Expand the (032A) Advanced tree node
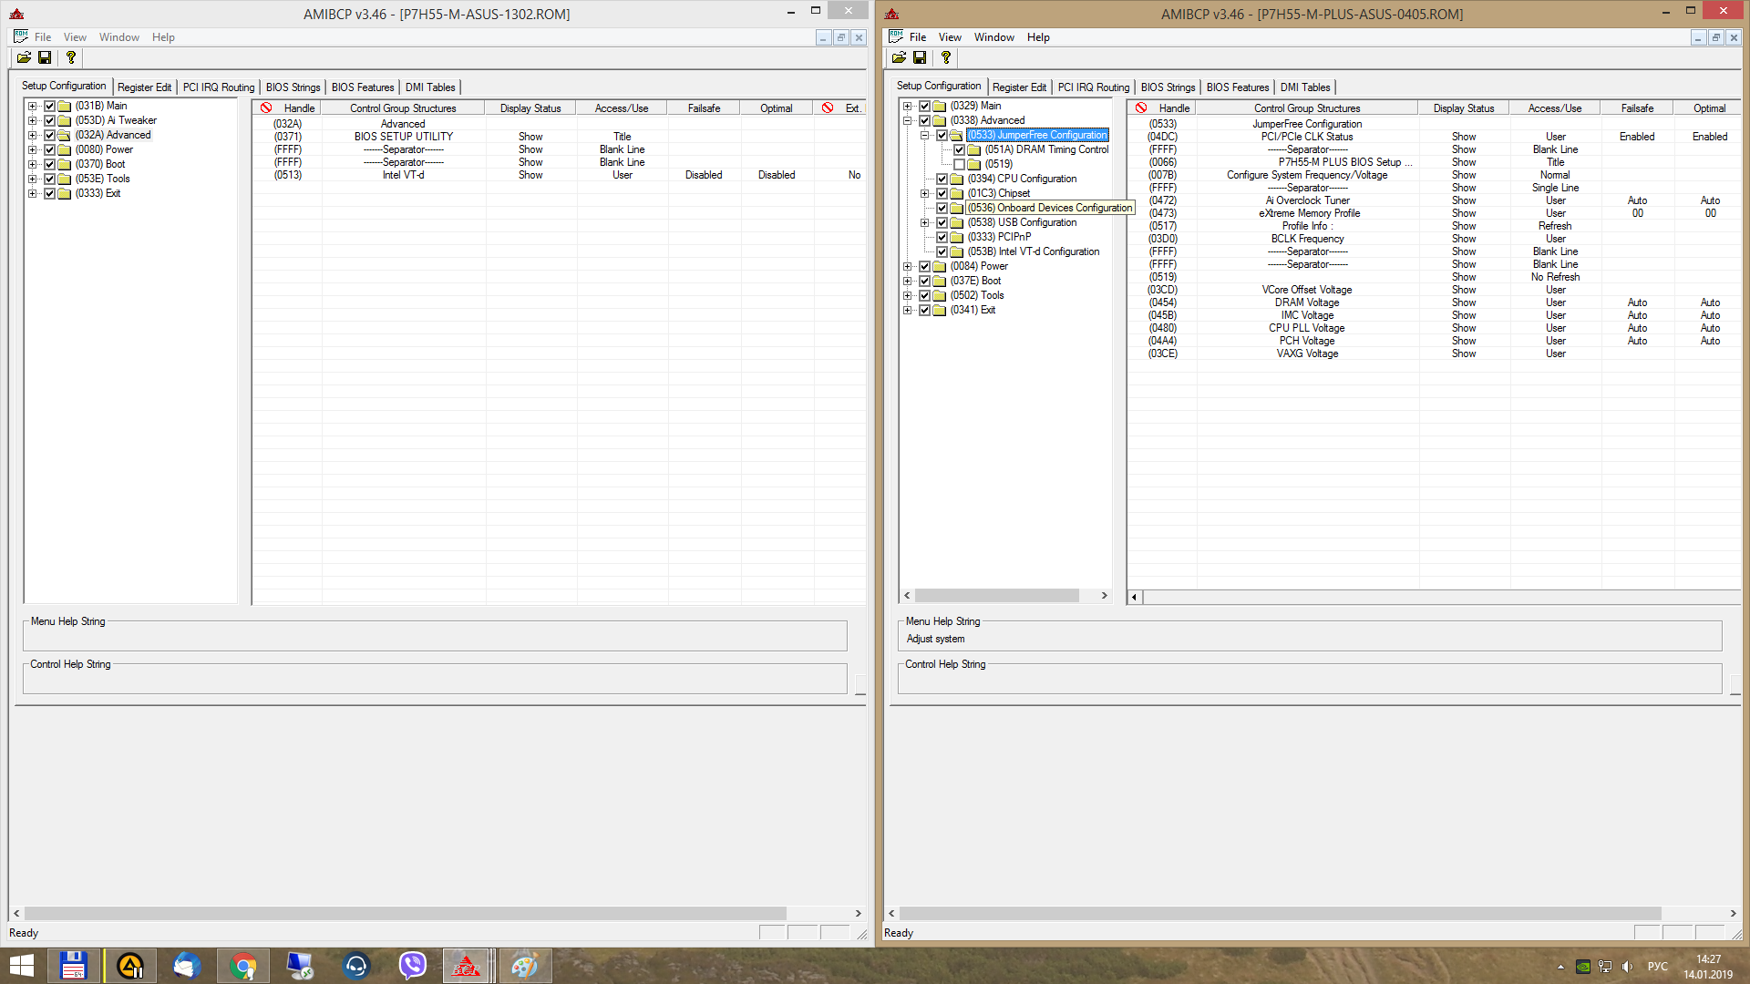The image size is (1750, 984). pyautogui.click(x=32, y=135)
